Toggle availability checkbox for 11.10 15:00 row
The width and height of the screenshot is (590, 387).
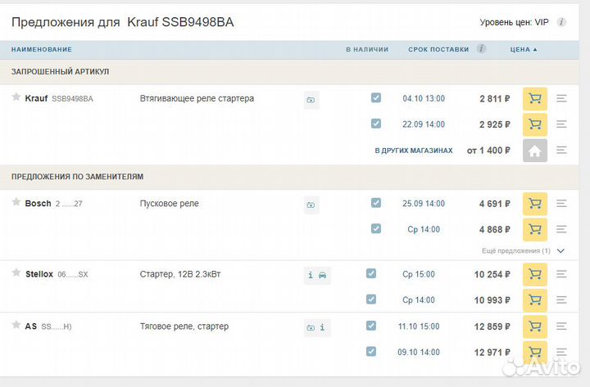coord(371,326)
